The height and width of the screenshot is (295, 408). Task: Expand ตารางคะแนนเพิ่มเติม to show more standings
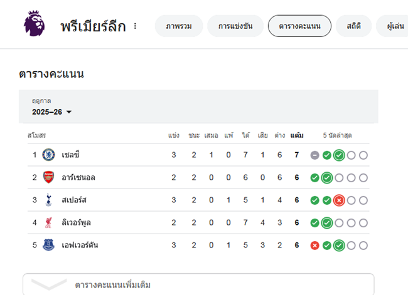198,284
